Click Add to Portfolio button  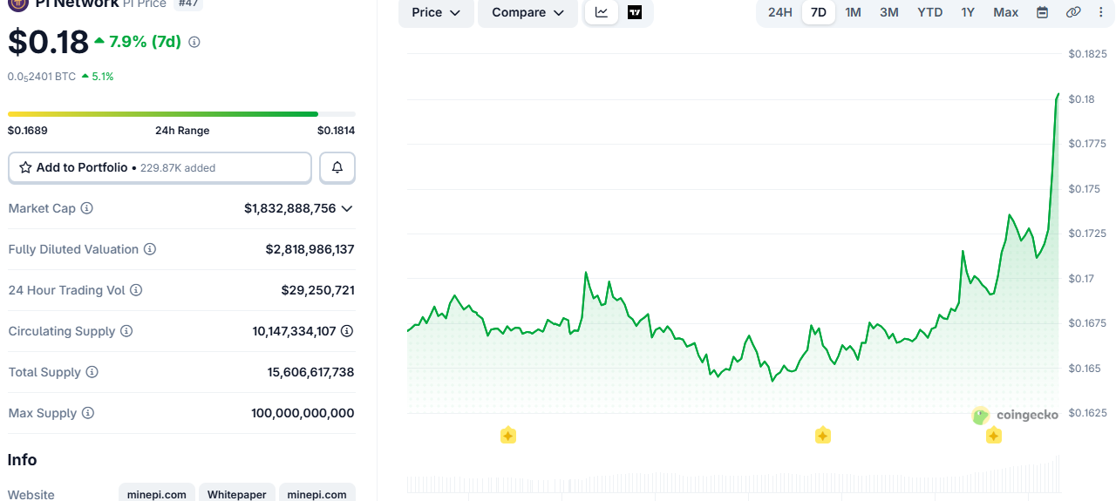(160, 167)
